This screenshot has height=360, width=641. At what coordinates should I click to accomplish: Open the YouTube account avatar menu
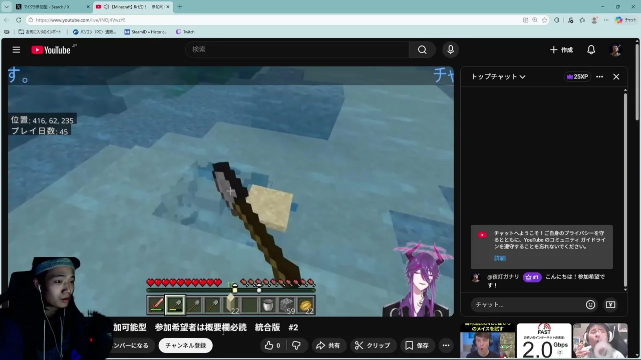tap(615, 49)
